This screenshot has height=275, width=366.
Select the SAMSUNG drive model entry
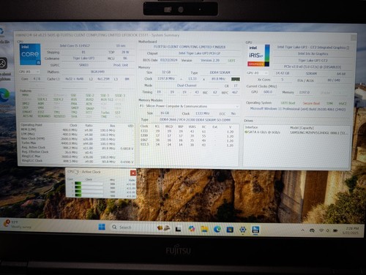[319, 132]
